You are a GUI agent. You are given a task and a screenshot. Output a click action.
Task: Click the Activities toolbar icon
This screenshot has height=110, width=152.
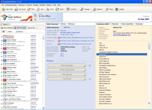coord(68,9)
